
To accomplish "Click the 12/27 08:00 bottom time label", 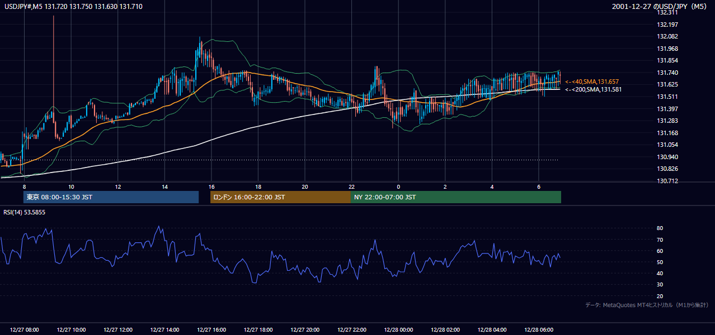I will [25, 330].
